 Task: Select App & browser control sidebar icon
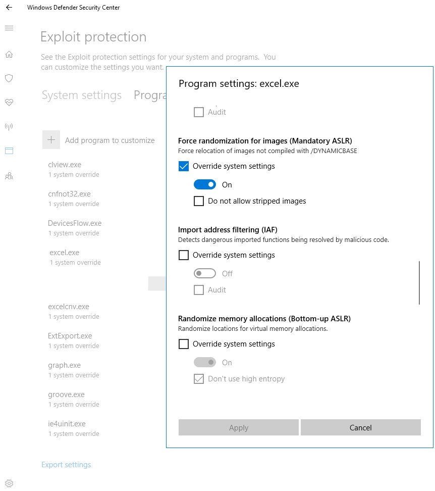9,151
